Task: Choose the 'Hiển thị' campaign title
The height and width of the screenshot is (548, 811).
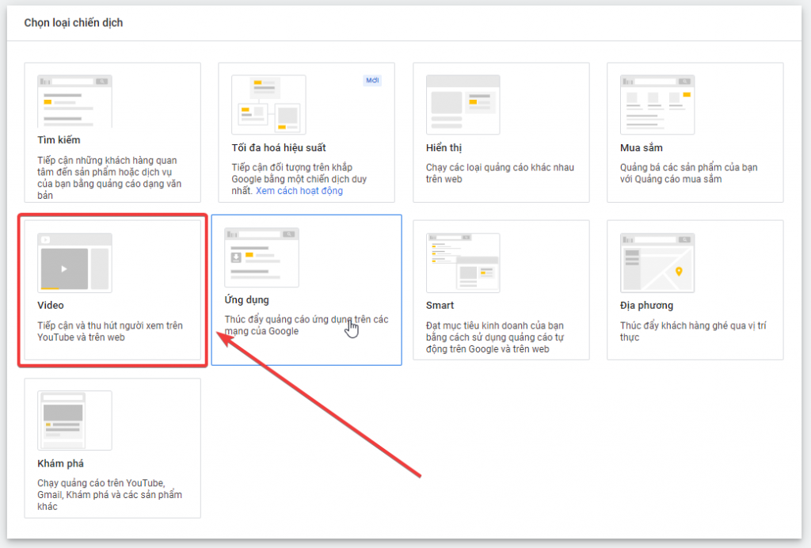Action: [444, 148]
